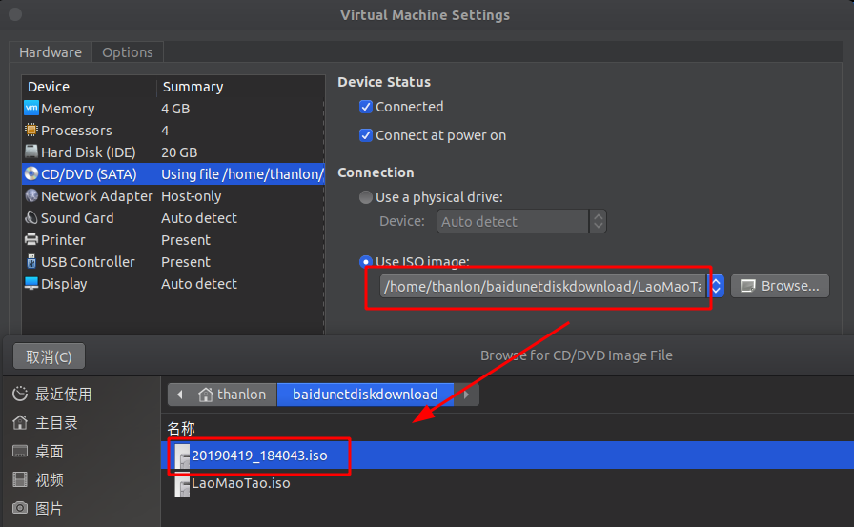Click the CD/DVD (SATA) disc icon

pos(31,173)
